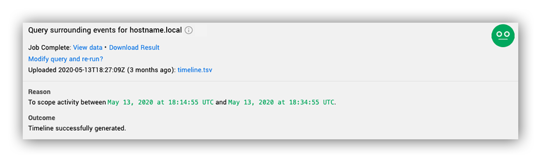Click the Timeline successfully generated message
The width and height of the screenshot is (541, 162).
77,128
